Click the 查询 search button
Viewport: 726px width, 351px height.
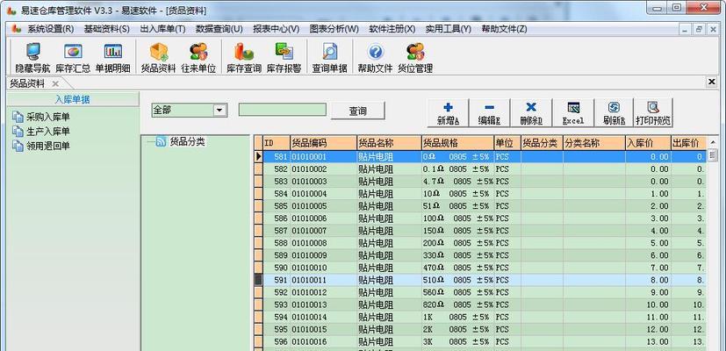pyautogui.click(x=357, y=111)
